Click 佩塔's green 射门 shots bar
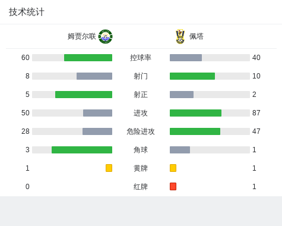Image resolution: width=282 pixels, height=226 pixels. [192, 76]
